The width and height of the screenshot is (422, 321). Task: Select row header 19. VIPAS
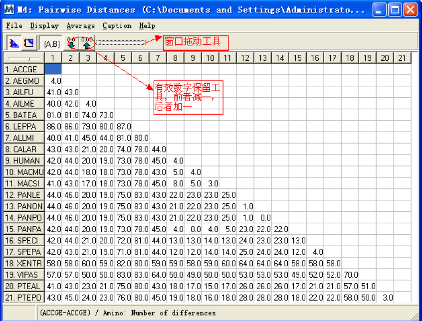point(23,275)
